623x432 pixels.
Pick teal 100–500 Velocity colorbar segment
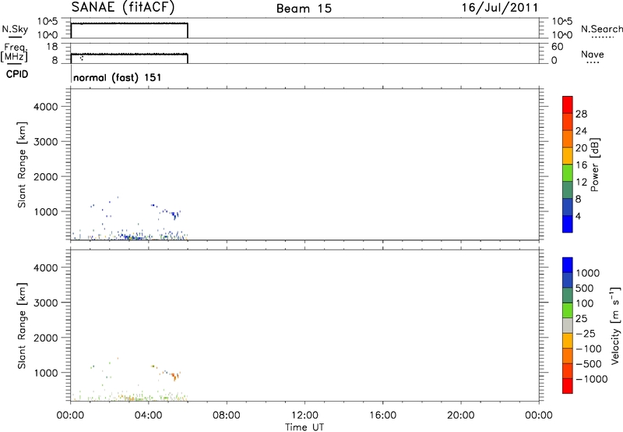click(568, 296)
